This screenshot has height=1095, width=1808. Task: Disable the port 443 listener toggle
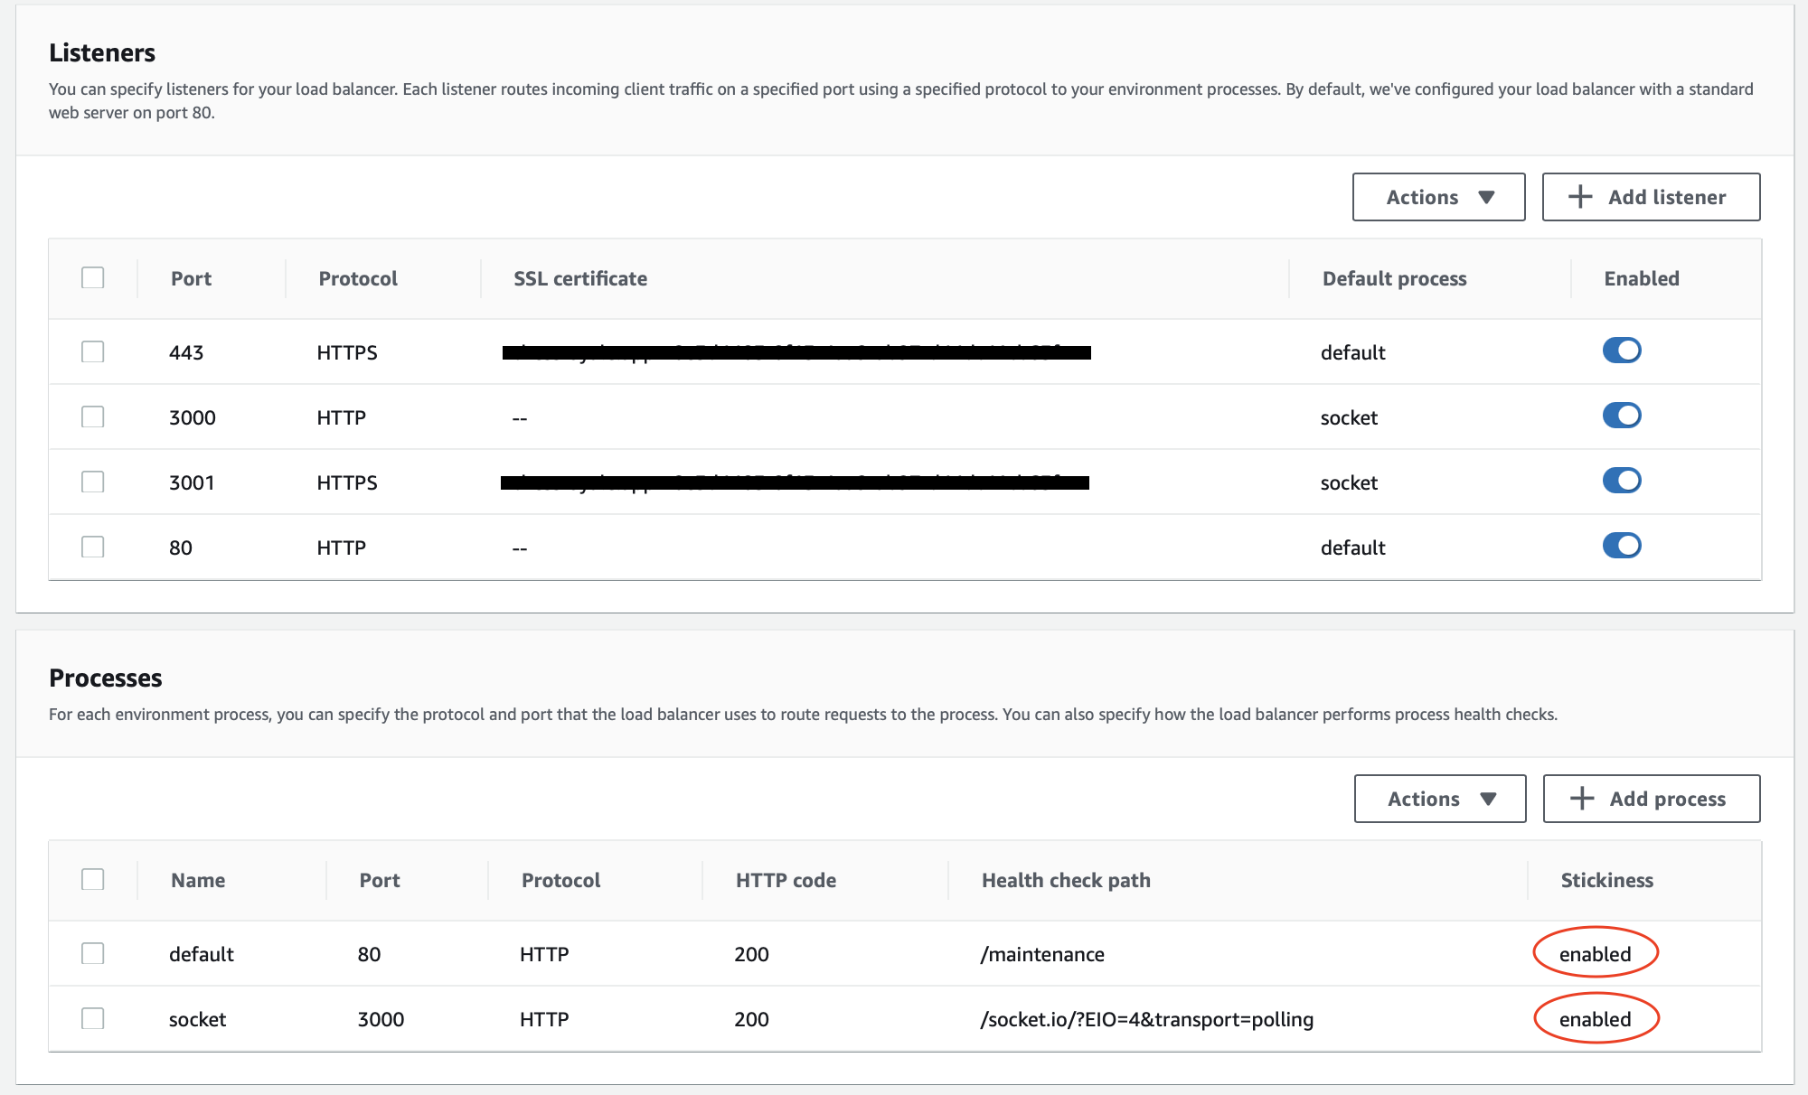pos(1622,351)
